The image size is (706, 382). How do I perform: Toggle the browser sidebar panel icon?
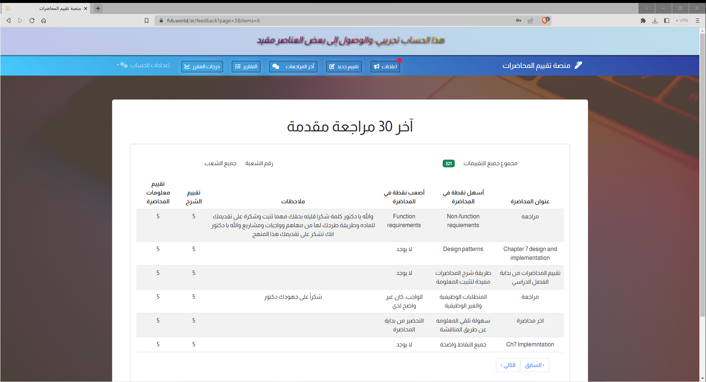pos(666,21)
